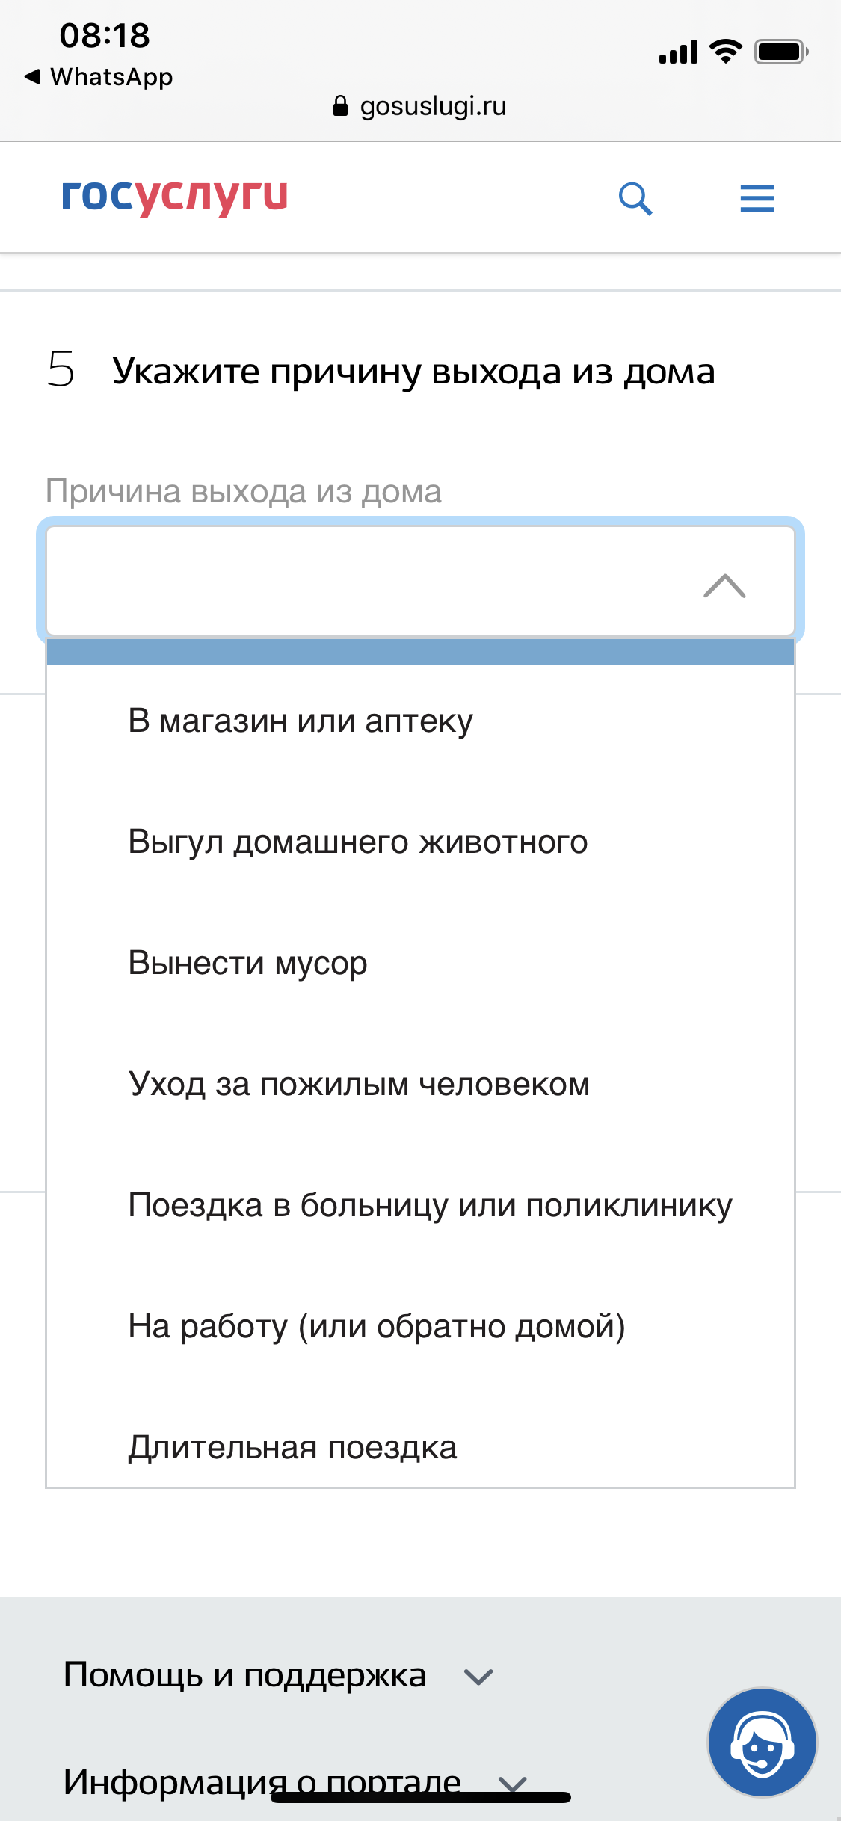The width and height of the screenshot is (841, 1821).
Task: Tap the WhatsApp return label
Action: click(x=111, y=76)
